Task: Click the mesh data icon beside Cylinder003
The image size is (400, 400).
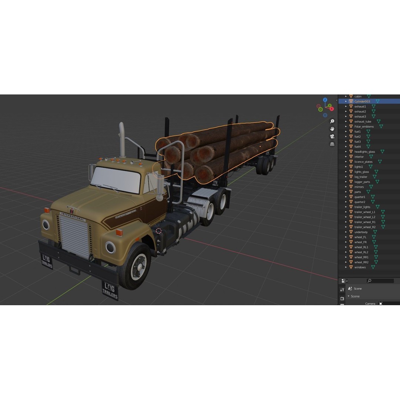Action: [378, 101]
